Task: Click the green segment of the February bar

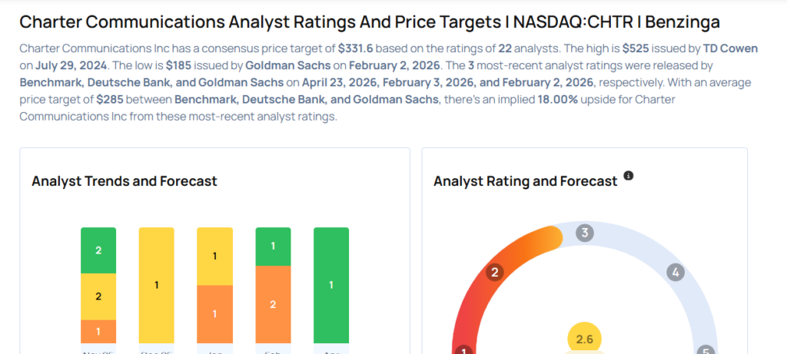Action: pyautogui.click(x=273, y=246)
